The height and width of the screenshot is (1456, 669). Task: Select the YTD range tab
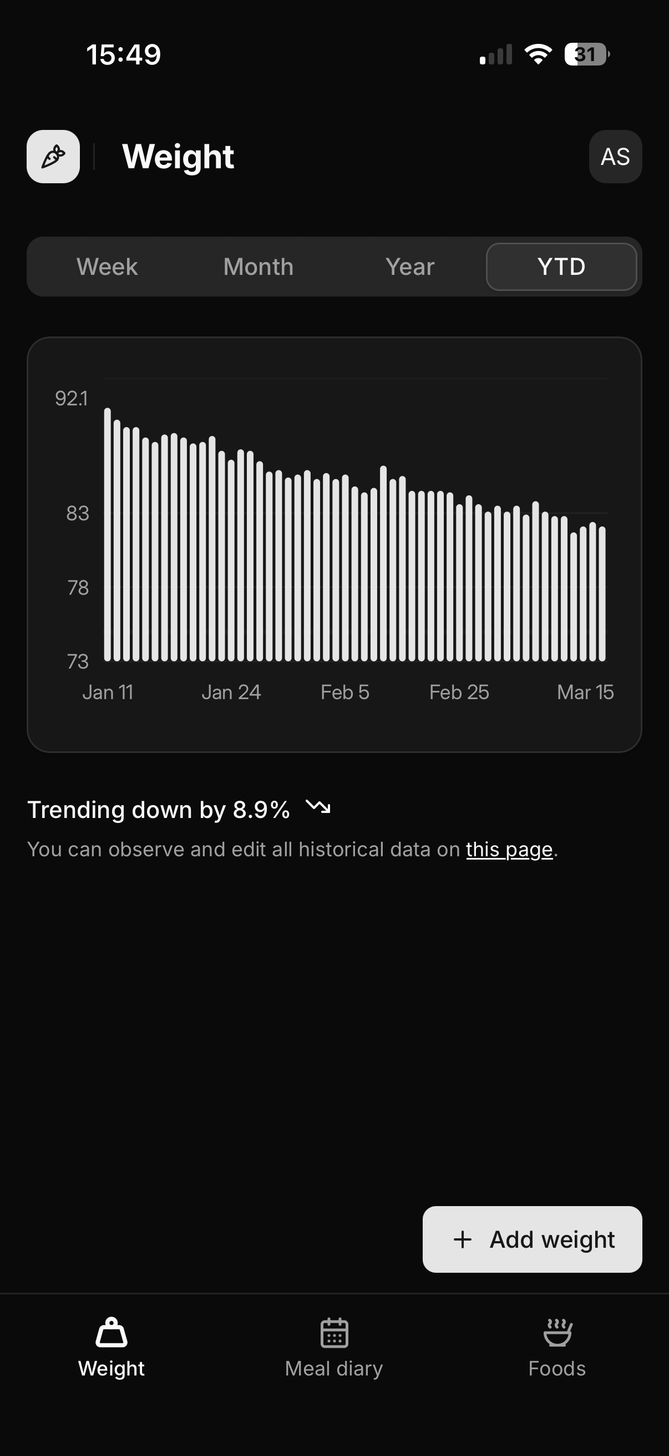[561, 267]
